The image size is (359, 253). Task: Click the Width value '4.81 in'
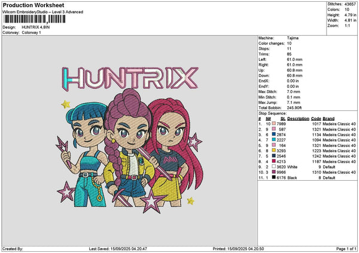coord(350,20)
